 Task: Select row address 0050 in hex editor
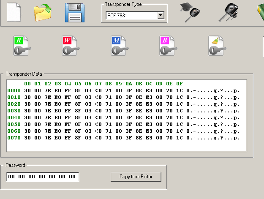[14, 124]
